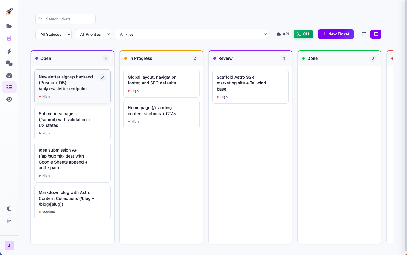
Task: Toggle dark mode with the moon icon
Action: 9,208
